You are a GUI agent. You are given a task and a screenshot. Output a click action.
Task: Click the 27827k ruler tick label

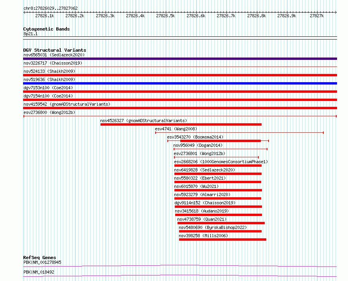tap(317, 16)
